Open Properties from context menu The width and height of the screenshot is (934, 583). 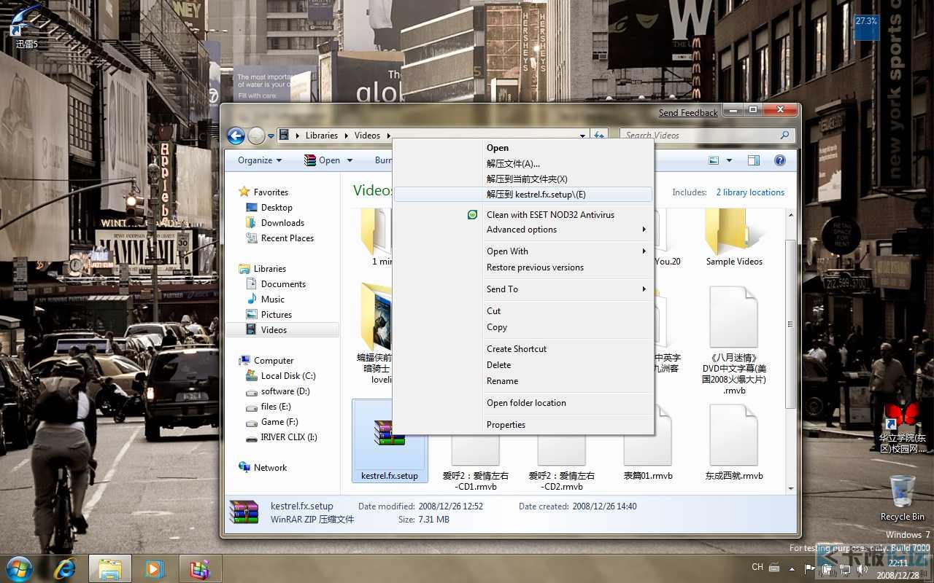[522, 425]
